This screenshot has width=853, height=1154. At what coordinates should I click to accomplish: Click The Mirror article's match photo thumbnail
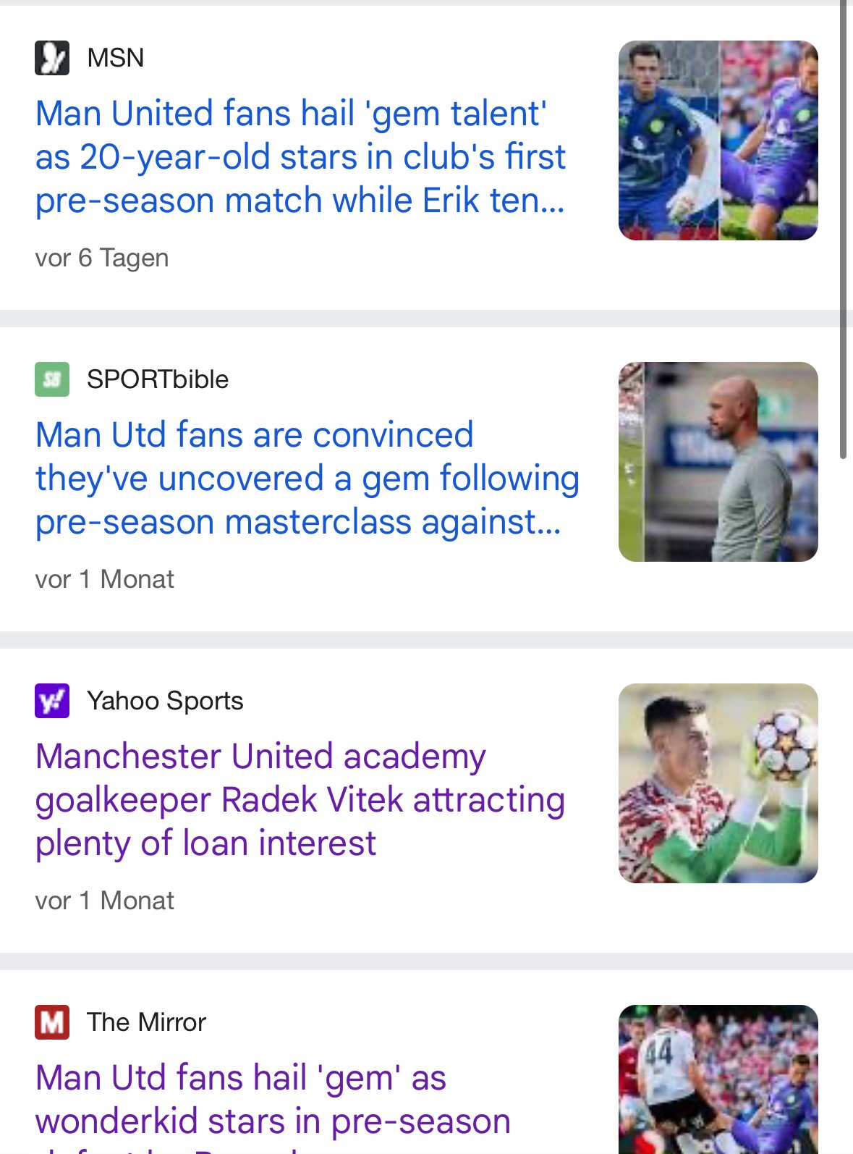click(718, 1079)
